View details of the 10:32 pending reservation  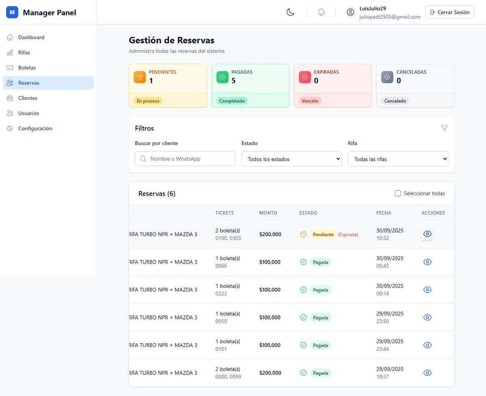(x=427, y=234)
